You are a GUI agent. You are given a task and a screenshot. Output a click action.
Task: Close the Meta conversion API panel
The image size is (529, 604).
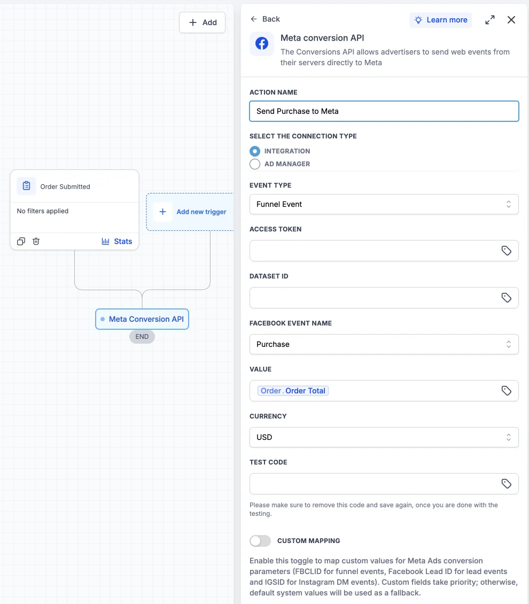click(x=511, y=20)
